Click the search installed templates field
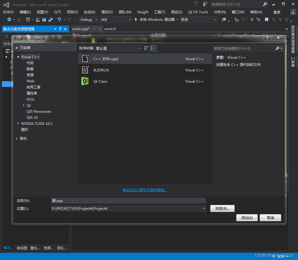The image size is (298, 260). coord(244,49)
